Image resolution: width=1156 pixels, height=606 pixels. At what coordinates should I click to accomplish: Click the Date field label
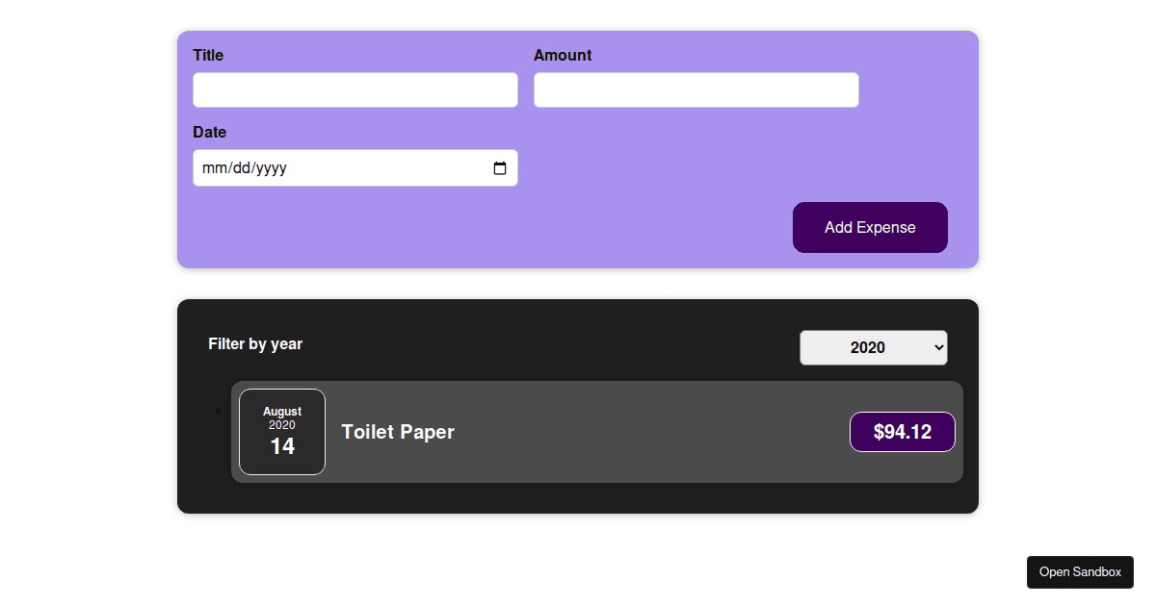(210, 133)
